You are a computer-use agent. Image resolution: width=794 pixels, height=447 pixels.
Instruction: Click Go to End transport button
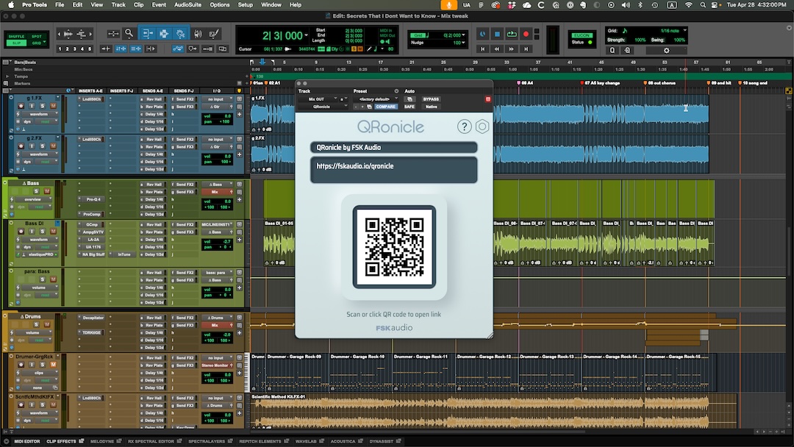tap(526, 49)
